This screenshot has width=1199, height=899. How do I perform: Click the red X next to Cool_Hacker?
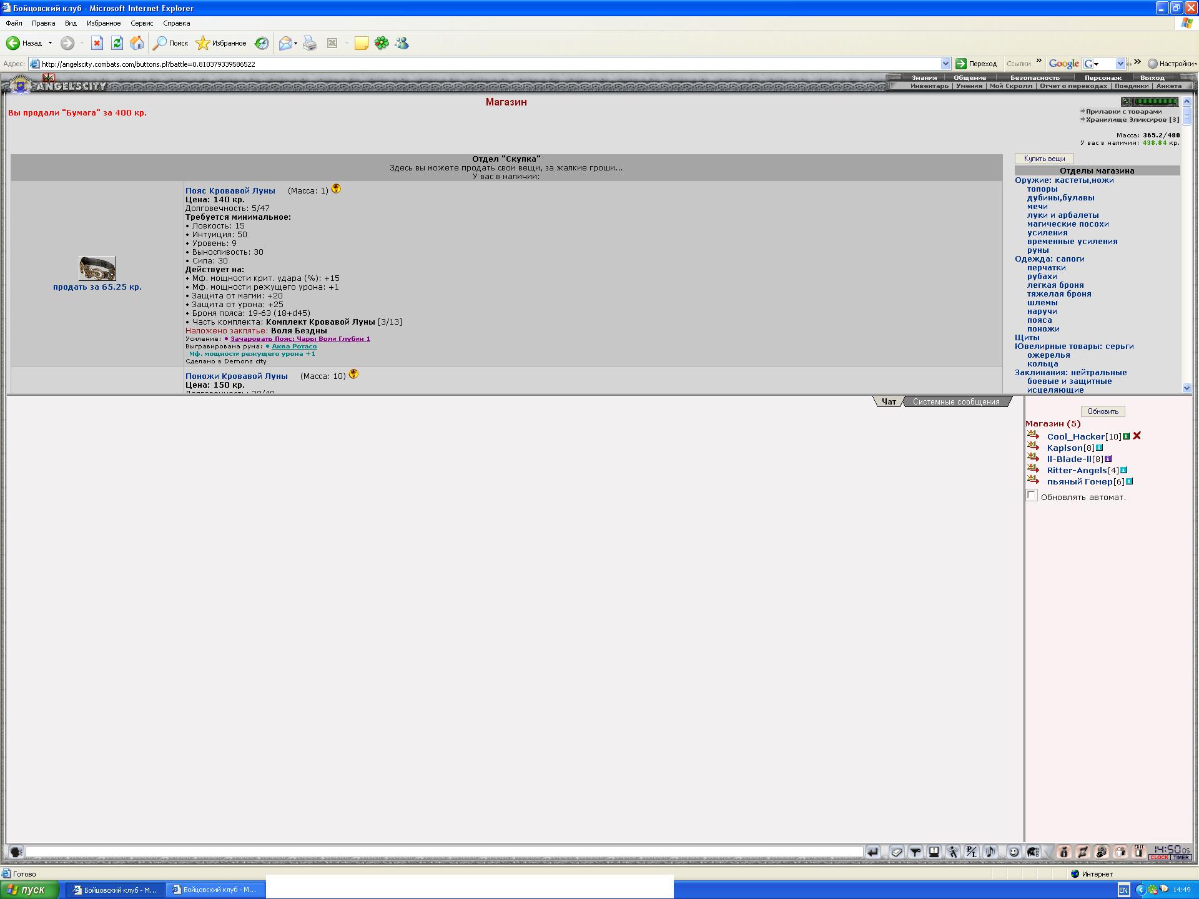[1137, 436]
